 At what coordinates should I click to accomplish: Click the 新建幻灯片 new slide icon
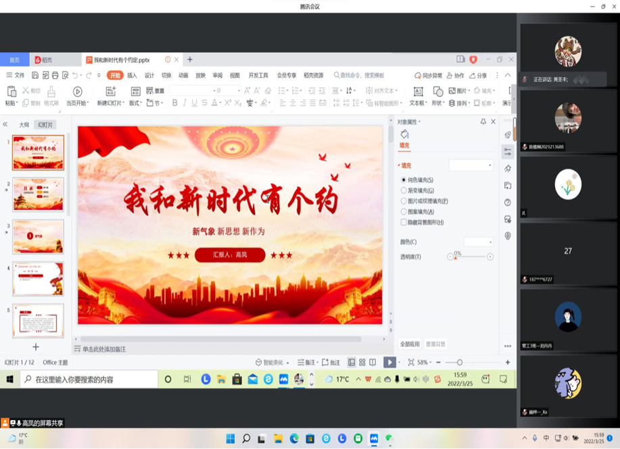(111, 92)
